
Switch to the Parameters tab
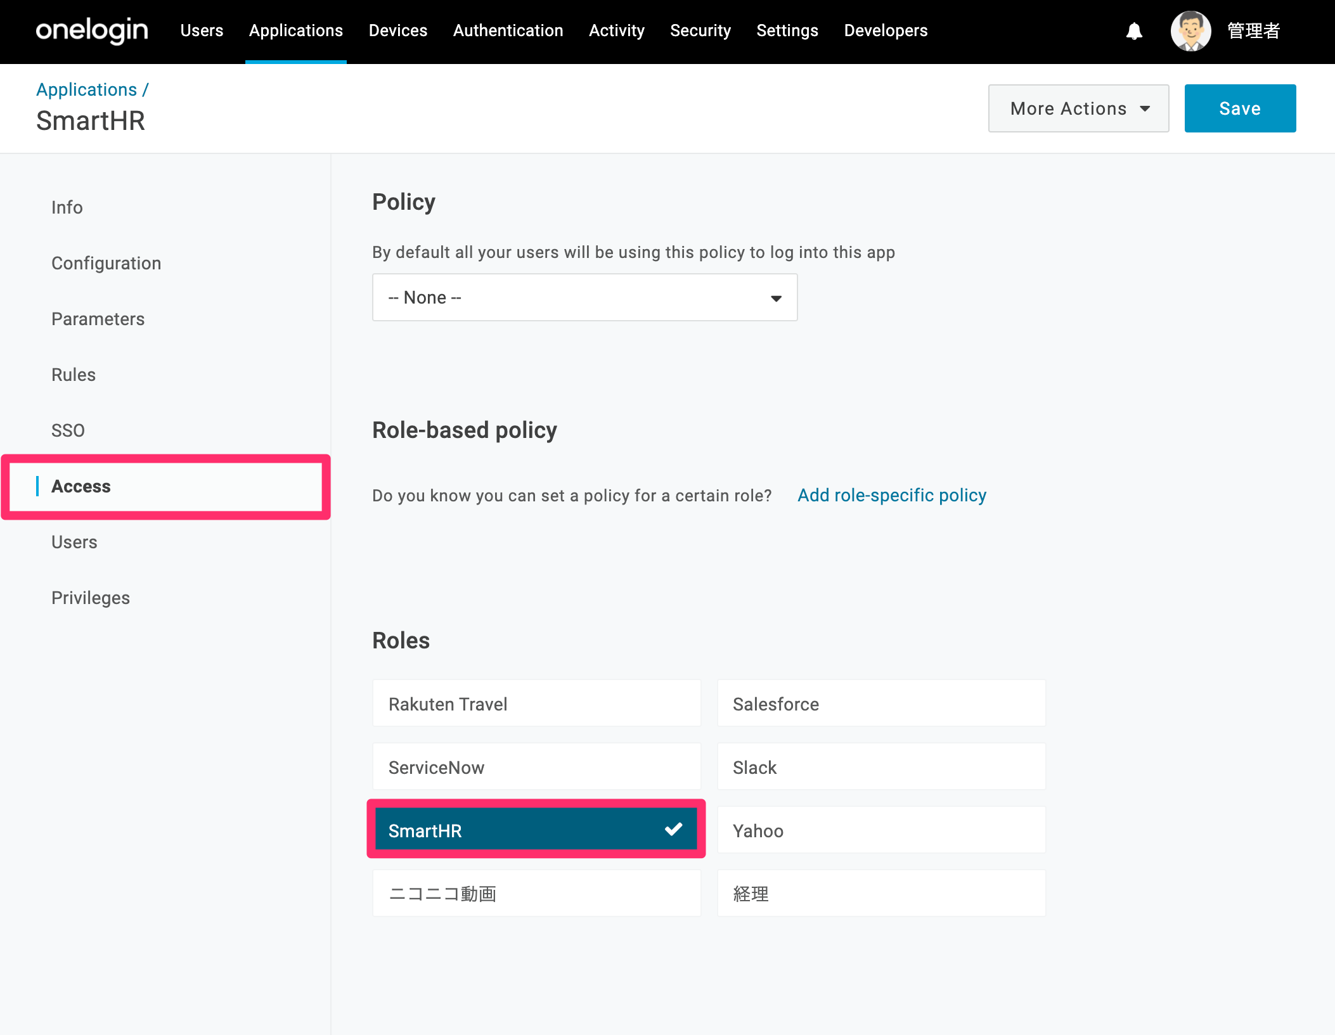click(x=98, y=319)
